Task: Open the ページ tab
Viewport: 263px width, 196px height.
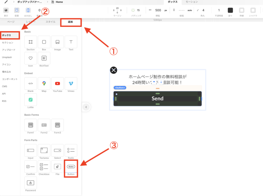Action: pyautogui.click(x=11, y=22)
